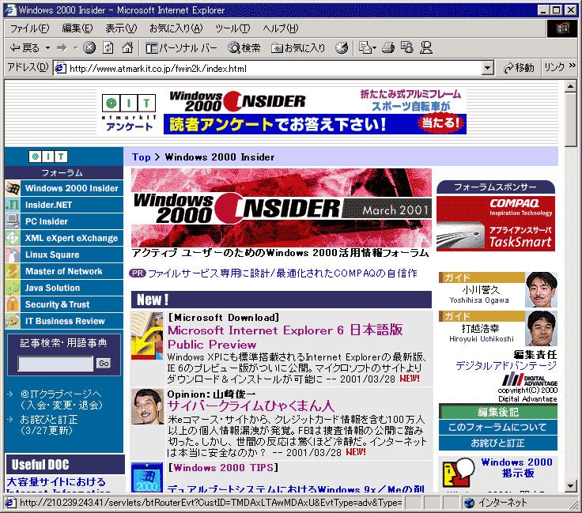
Task: Click the 編集後記 green button
Action: coord(497,412)
